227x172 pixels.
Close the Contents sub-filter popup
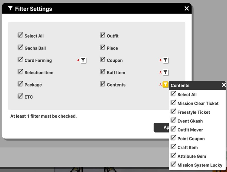224,85
